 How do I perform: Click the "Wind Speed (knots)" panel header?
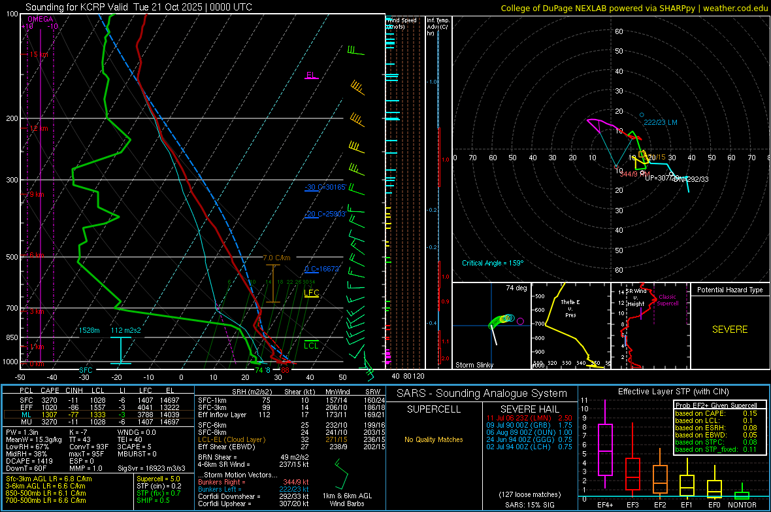click(402, 23)
